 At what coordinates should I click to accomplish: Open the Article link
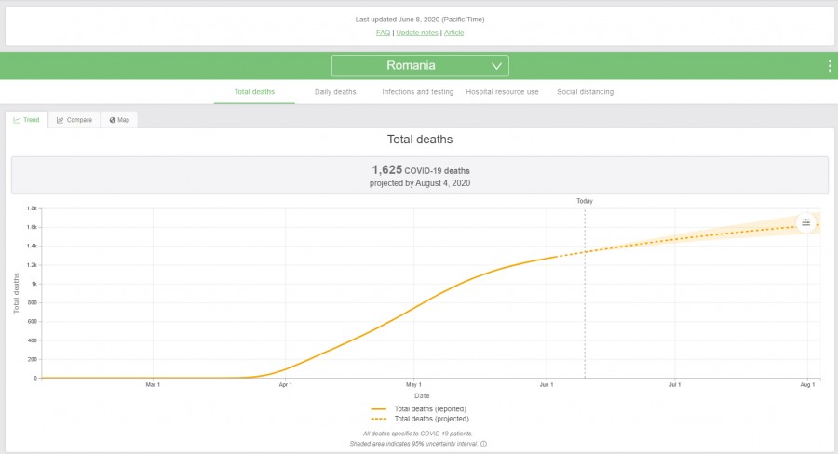(x=453, y=33)
